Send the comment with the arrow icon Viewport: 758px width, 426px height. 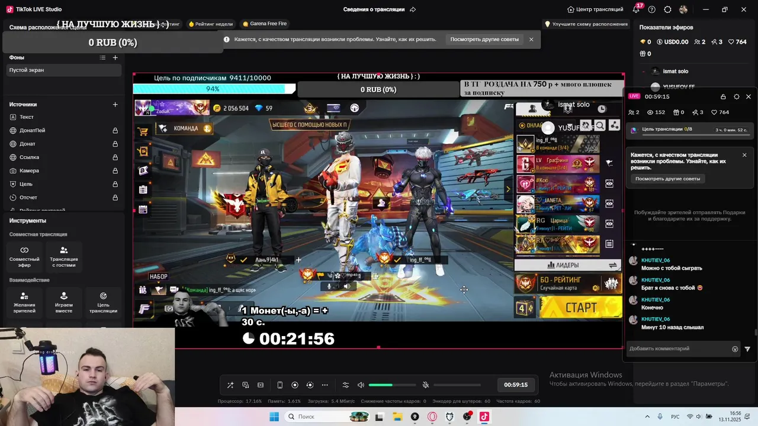[747, 349]
